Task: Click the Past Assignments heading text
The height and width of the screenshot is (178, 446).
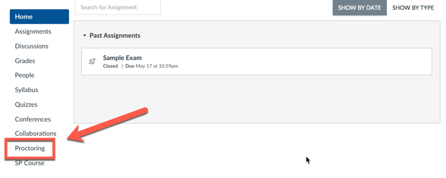Action: point(115,36)
